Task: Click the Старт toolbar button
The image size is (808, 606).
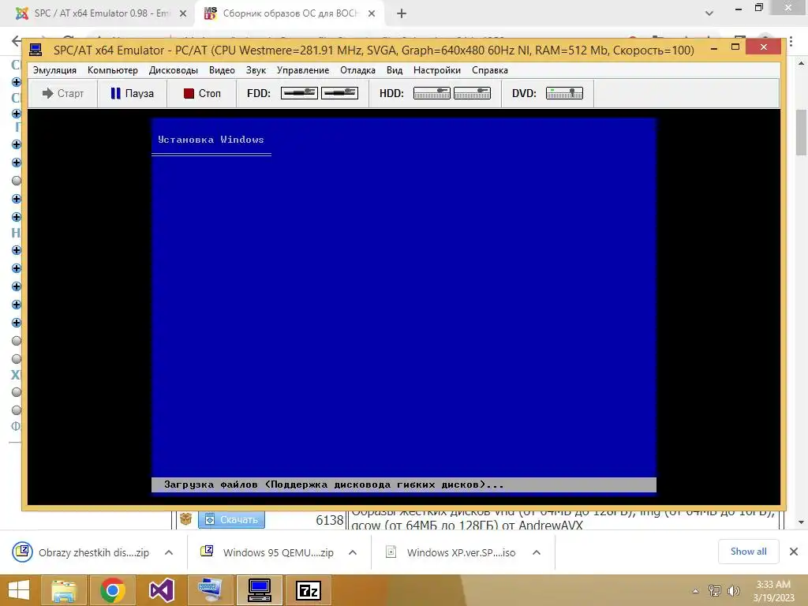Action: (63, 93)
